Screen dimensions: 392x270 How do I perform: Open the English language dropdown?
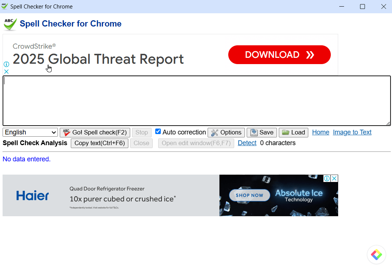click(30, 132)
